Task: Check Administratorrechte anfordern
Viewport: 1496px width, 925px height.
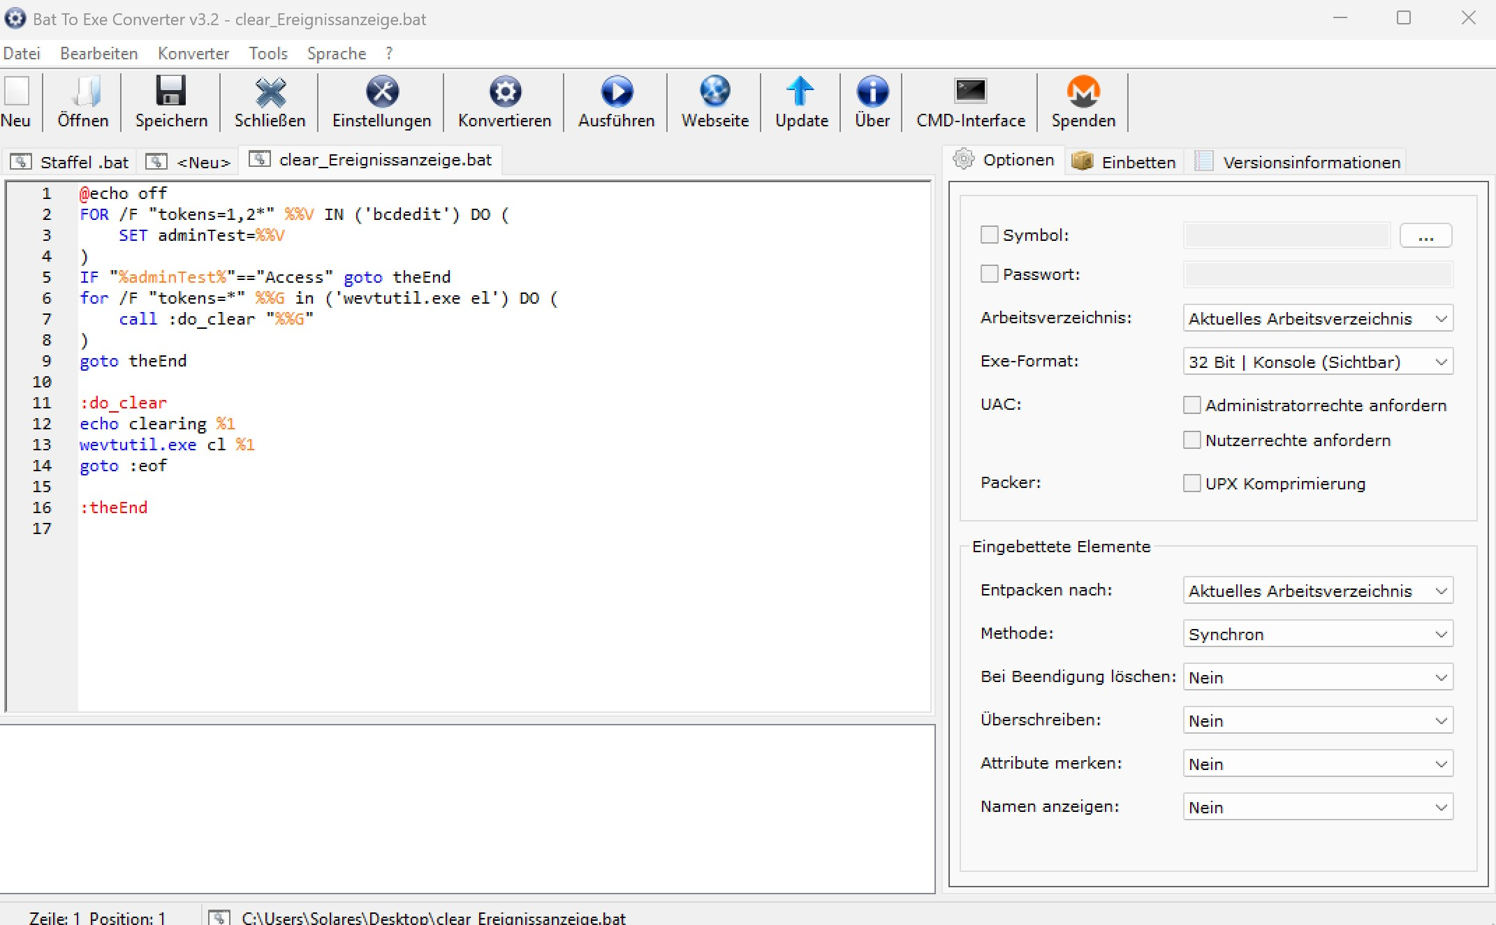Action: coord(1192,405)
